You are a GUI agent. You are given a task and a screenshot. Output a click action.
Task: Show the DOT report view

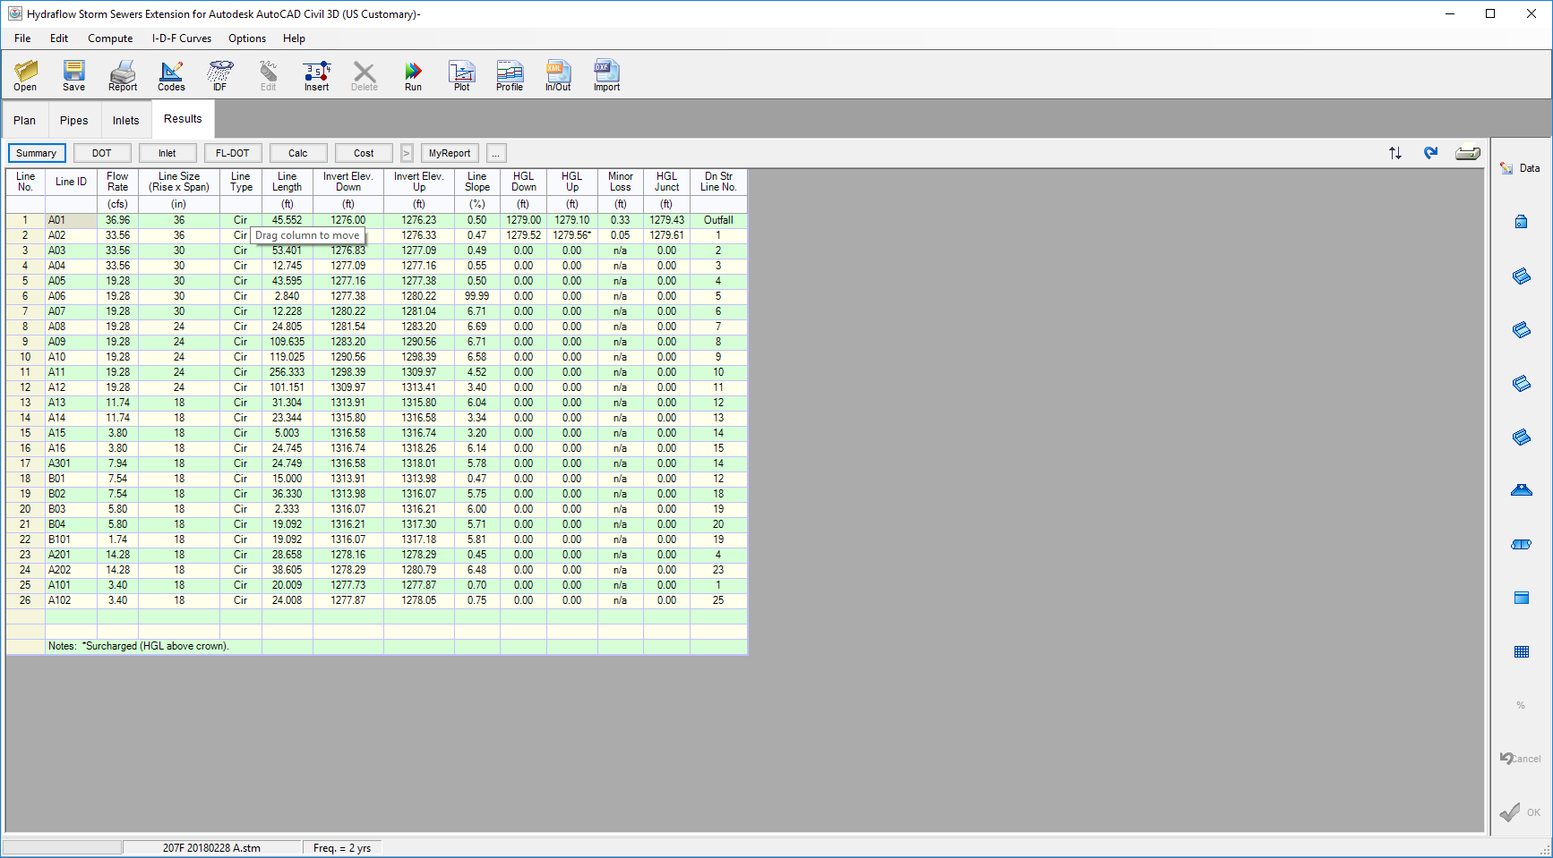pos(102,152)
